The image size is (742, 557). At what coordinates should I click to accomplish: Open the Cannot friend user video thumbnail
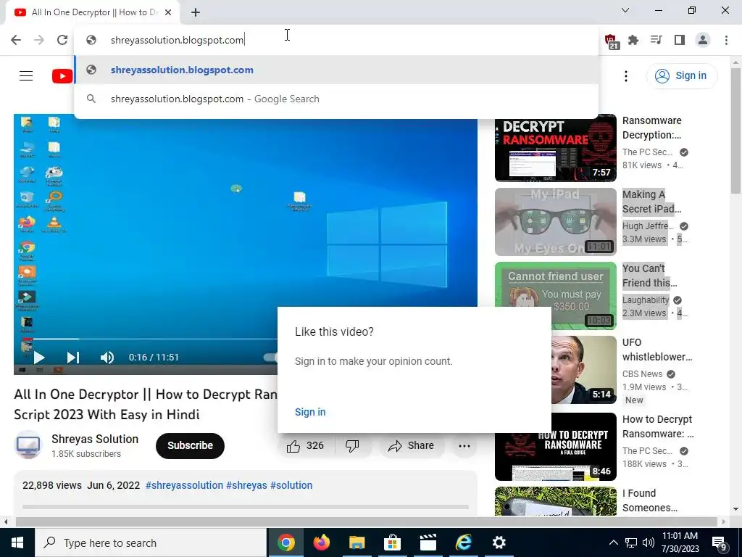pos(556,296)
